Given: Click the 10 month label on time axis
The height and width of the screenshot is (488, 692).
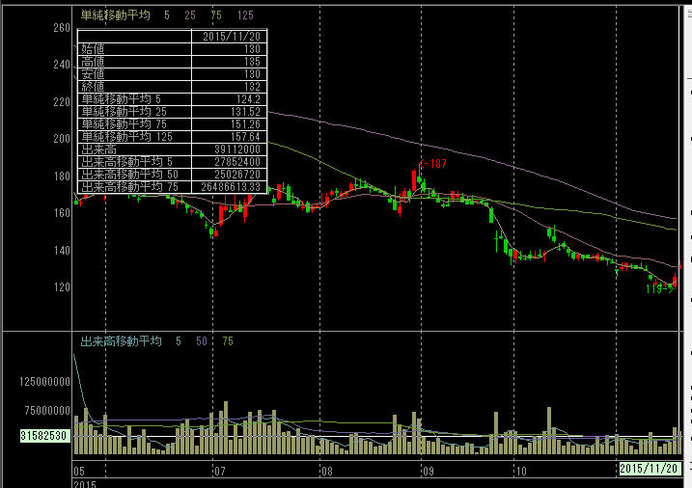Looking at the screenshot, I should [521, 472].
